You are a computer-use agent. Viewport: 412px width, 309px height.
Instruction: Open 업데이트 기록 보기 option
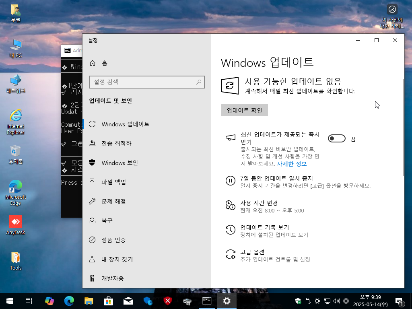(x=267, y=231)
